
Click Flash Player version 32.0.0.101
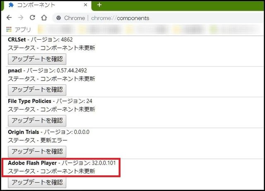coord(104,163)
